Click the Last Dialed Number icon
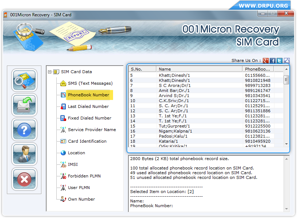The width and height of the screenshot is (297, 218). 63,106
